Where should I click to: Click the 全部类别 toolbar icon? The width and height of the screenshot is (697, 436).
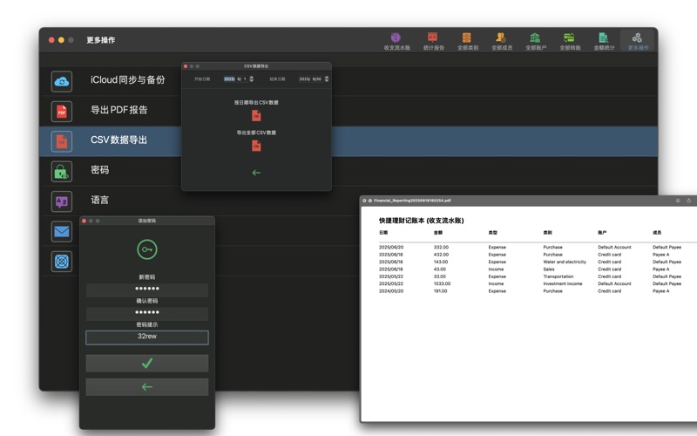point(467,40)
